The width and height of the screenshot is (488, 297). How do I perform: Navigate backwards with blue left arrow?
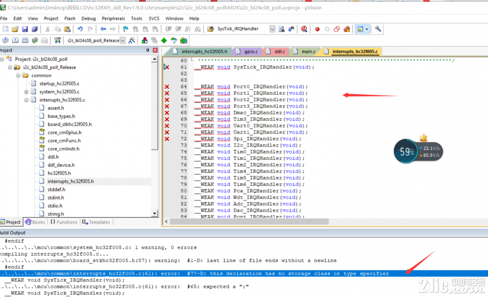103,29
